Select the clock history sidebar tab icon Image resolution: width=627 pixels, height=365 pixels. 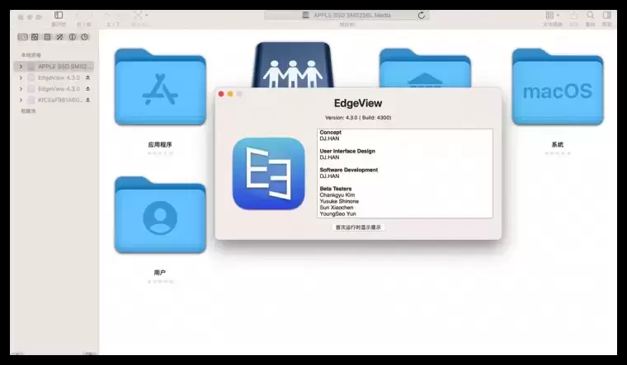click(x=84, y=37)
